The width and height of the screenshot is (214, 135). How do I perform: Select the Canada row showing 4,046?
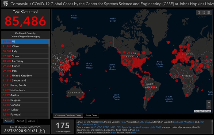click(25, 105)
